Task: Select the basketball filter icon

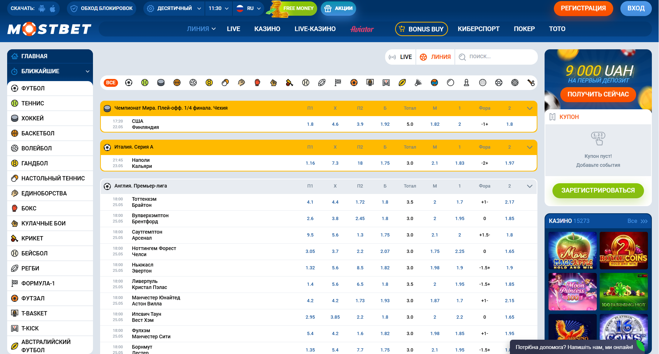Action: tap(177, 83)
